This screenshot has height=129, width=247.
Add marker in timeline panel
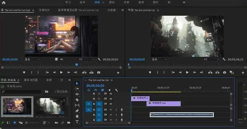[110, 90]
